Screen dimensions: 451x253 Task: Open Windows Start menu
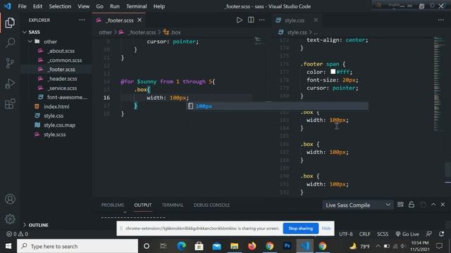(8, 246)
